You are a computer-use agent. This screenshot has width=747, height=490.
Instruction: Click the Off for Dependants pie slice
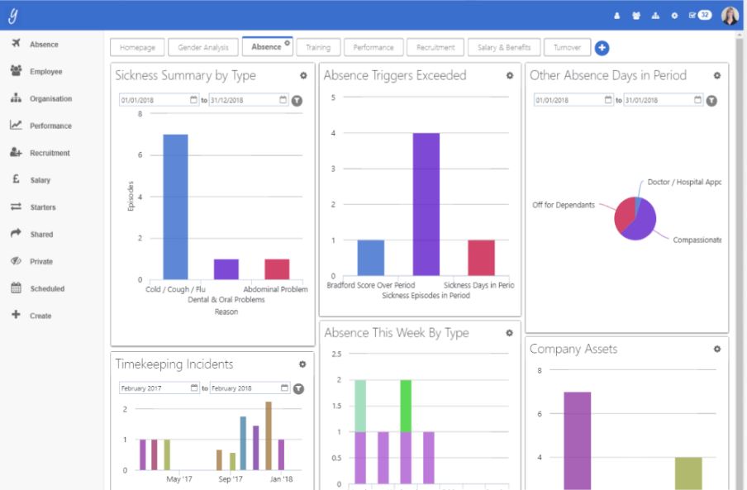pyautogui.click(x=623, y=213)
